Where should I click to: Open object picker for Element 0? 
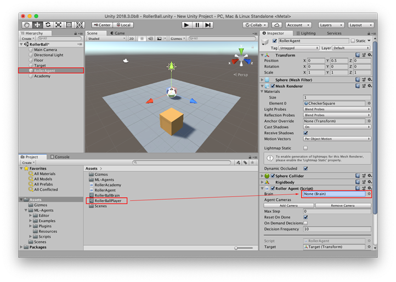pyautogui.click(x=369, y=103)
